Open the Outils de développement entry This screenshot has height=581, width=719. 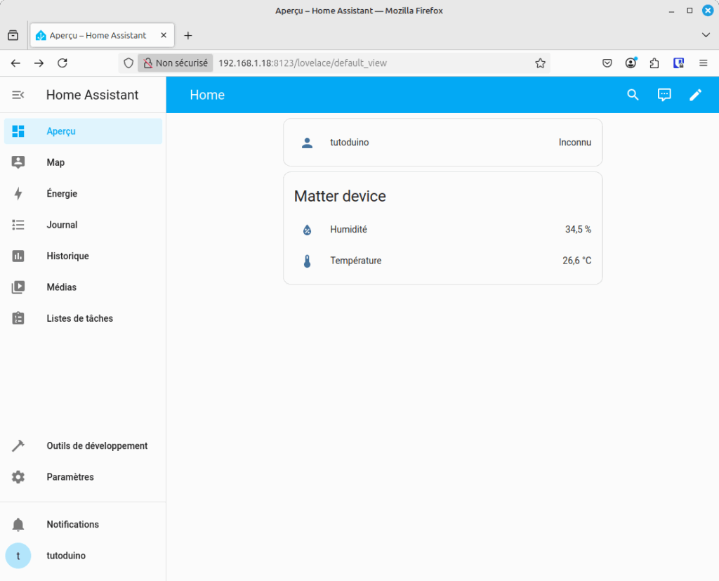coord(83,445)
